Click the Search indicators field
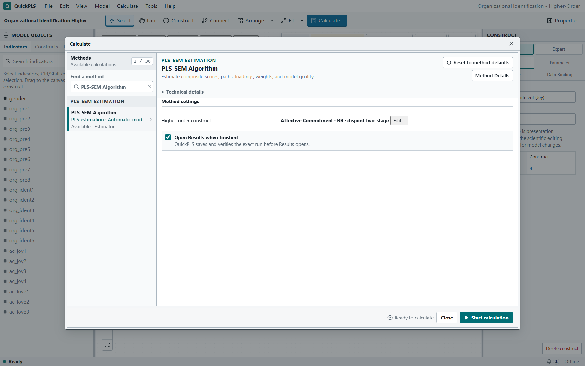Image resolution: width=585 pixels, height=366 pixels. (34, 61)
